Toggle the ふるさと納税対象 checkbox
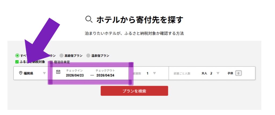The width and height of the screenshot is (275, 115). click(17, 62)
